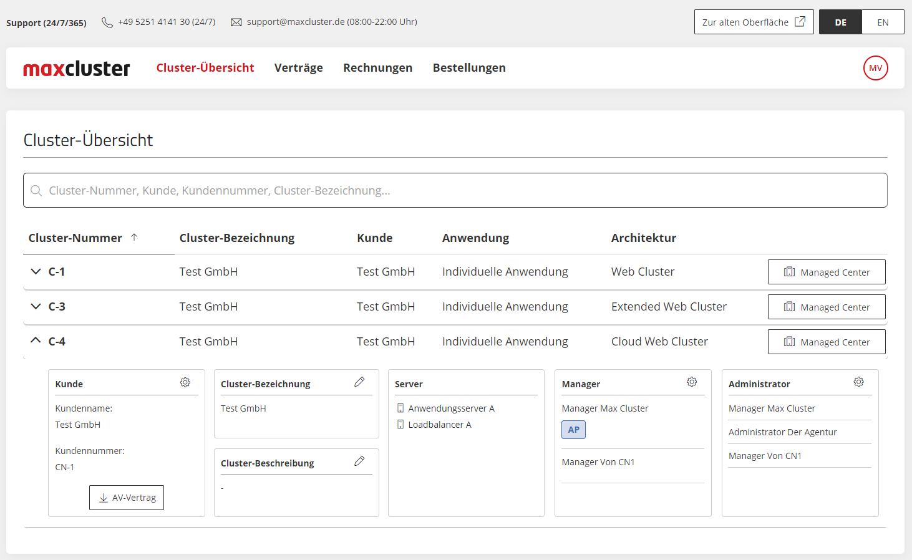Open the MV user avatar menu
Screen dimensions: 912x560
[x=875, y=68]
